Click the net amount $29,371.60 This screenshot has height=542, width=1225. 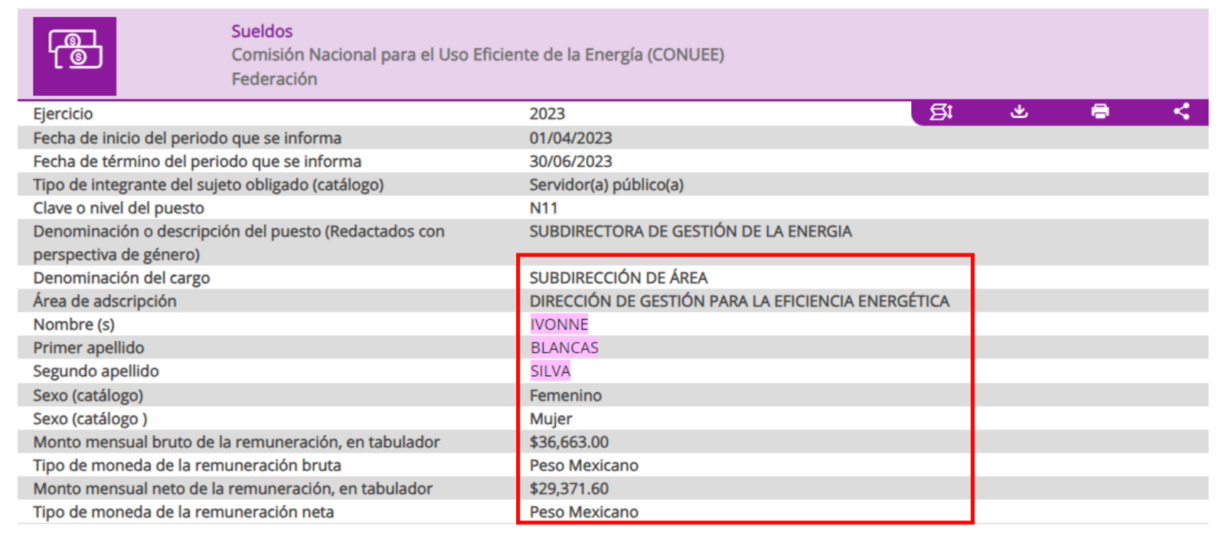coord(569,489)
